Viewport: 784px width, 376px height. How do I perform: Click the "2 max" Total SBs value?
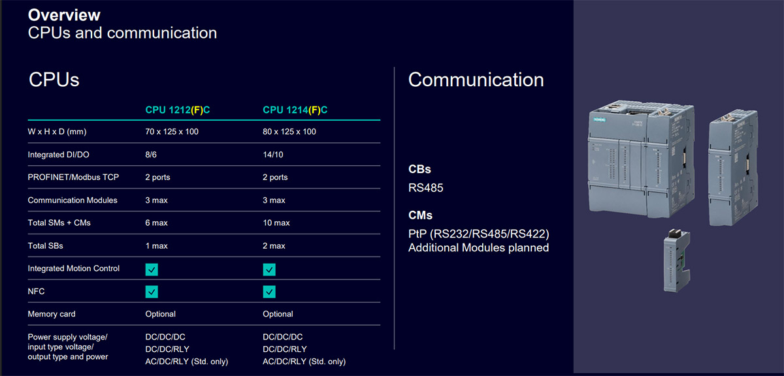point(274,246)
